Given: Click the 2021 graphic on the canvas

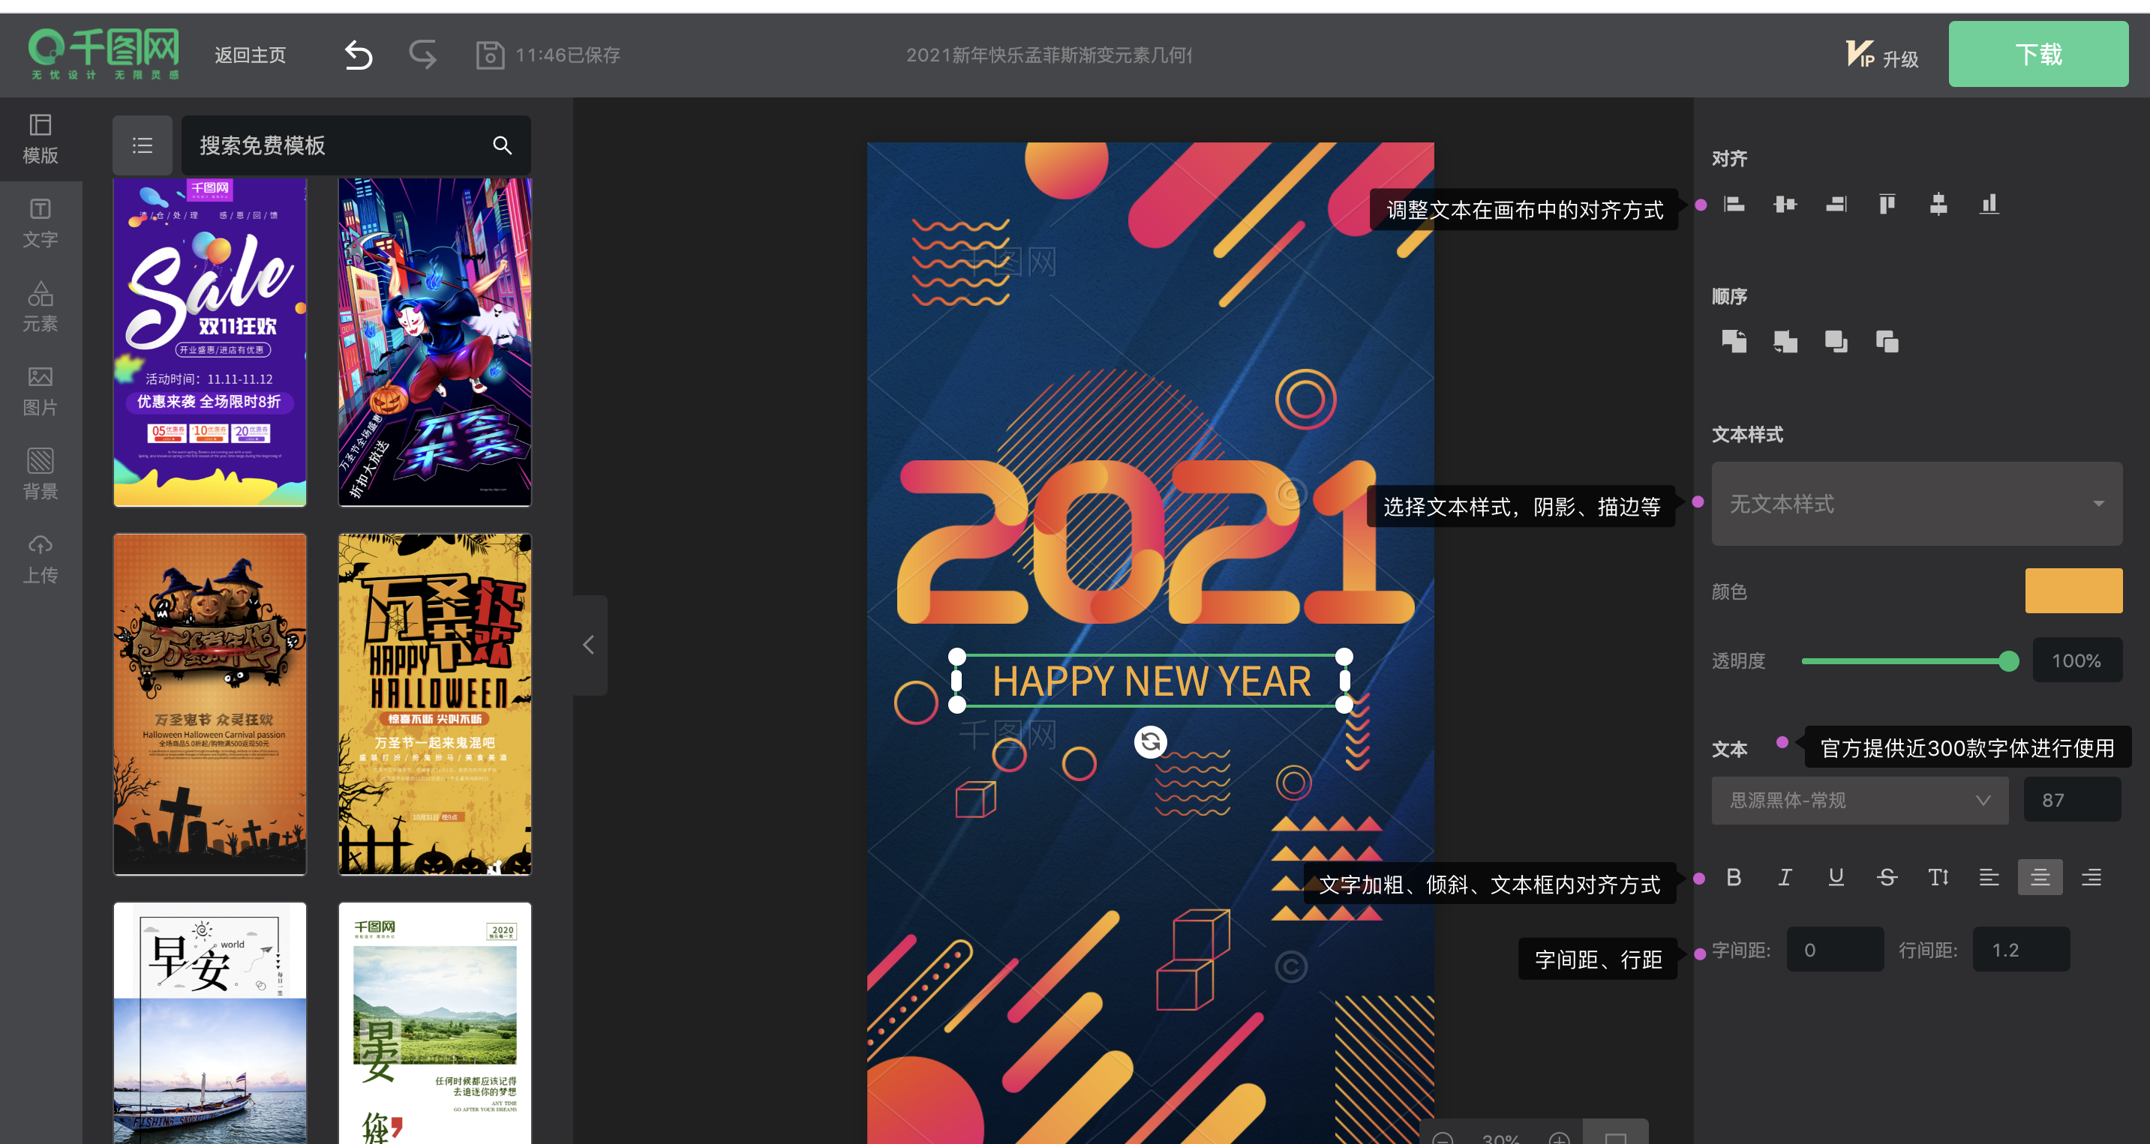Looking at the screenshot, I should coord(1155,543).
